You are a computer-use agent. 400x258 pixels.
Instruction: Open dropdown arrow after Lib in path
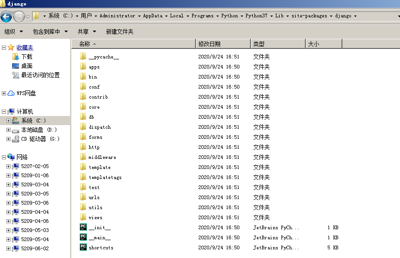point(287,16)
